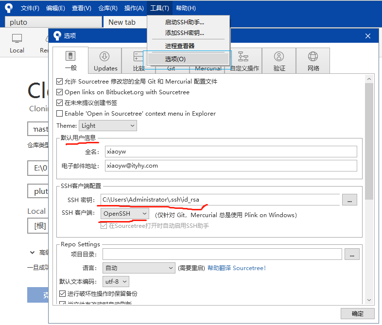
Task: Click the Local monitor icon in main window
Action: [17, 38]
